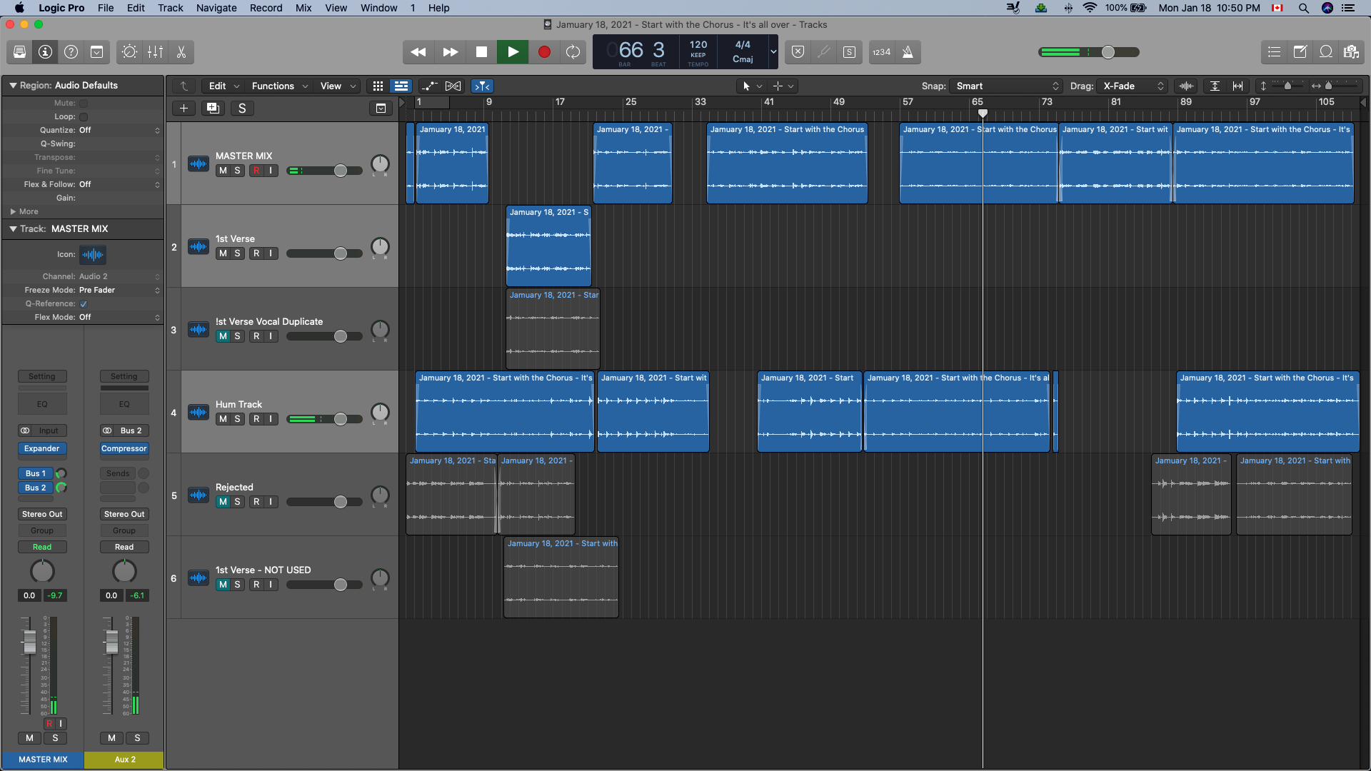
Task: Open the Smart Controls icon
Action: pos(129,52)
